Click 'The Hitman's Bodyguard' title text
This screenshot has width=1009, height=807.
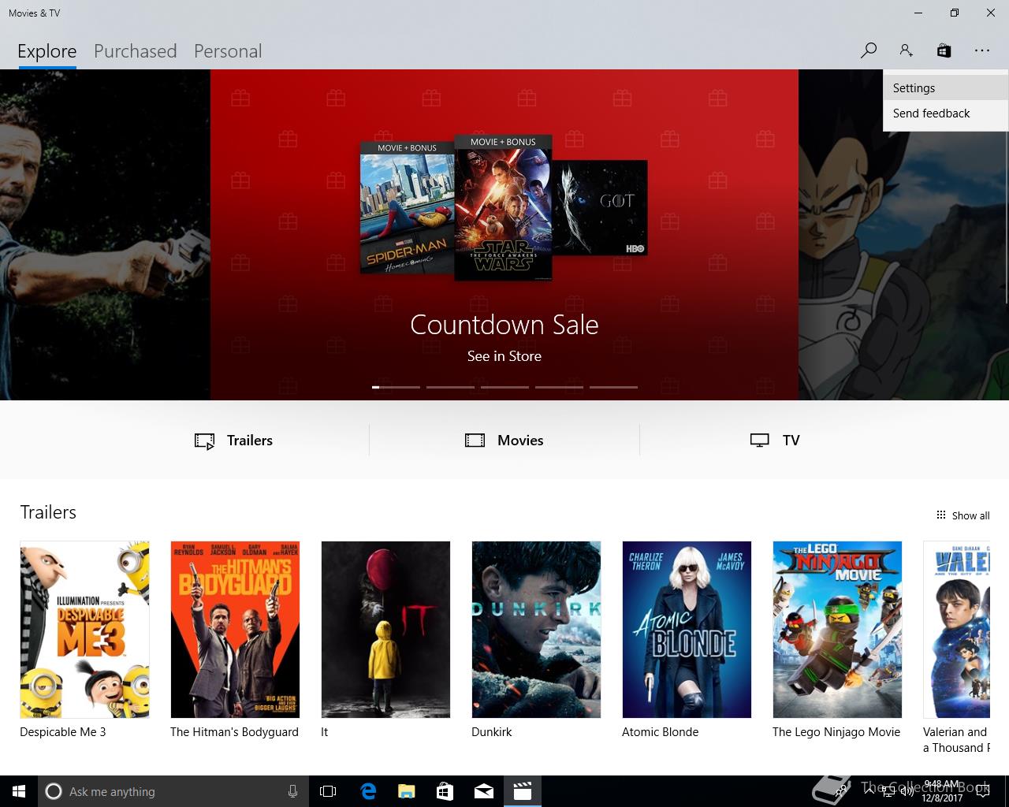click(234, 732)
